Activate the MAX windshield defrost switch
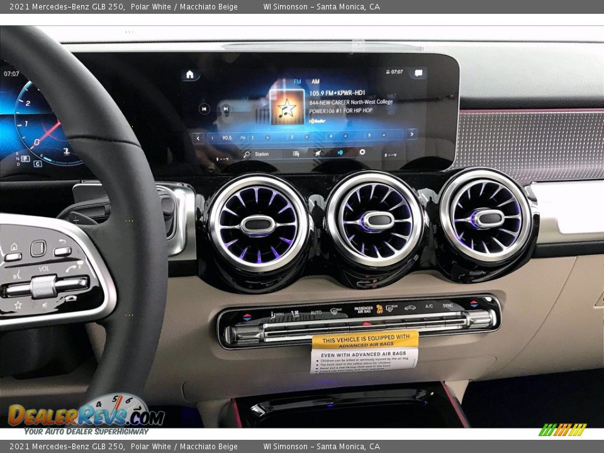604x453 pixels. tap(336, 311)
